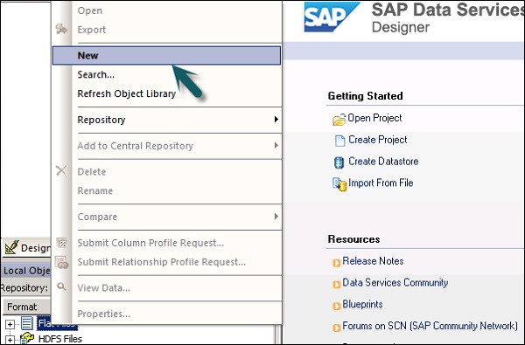Click the Properties... entry

point(104,314)
